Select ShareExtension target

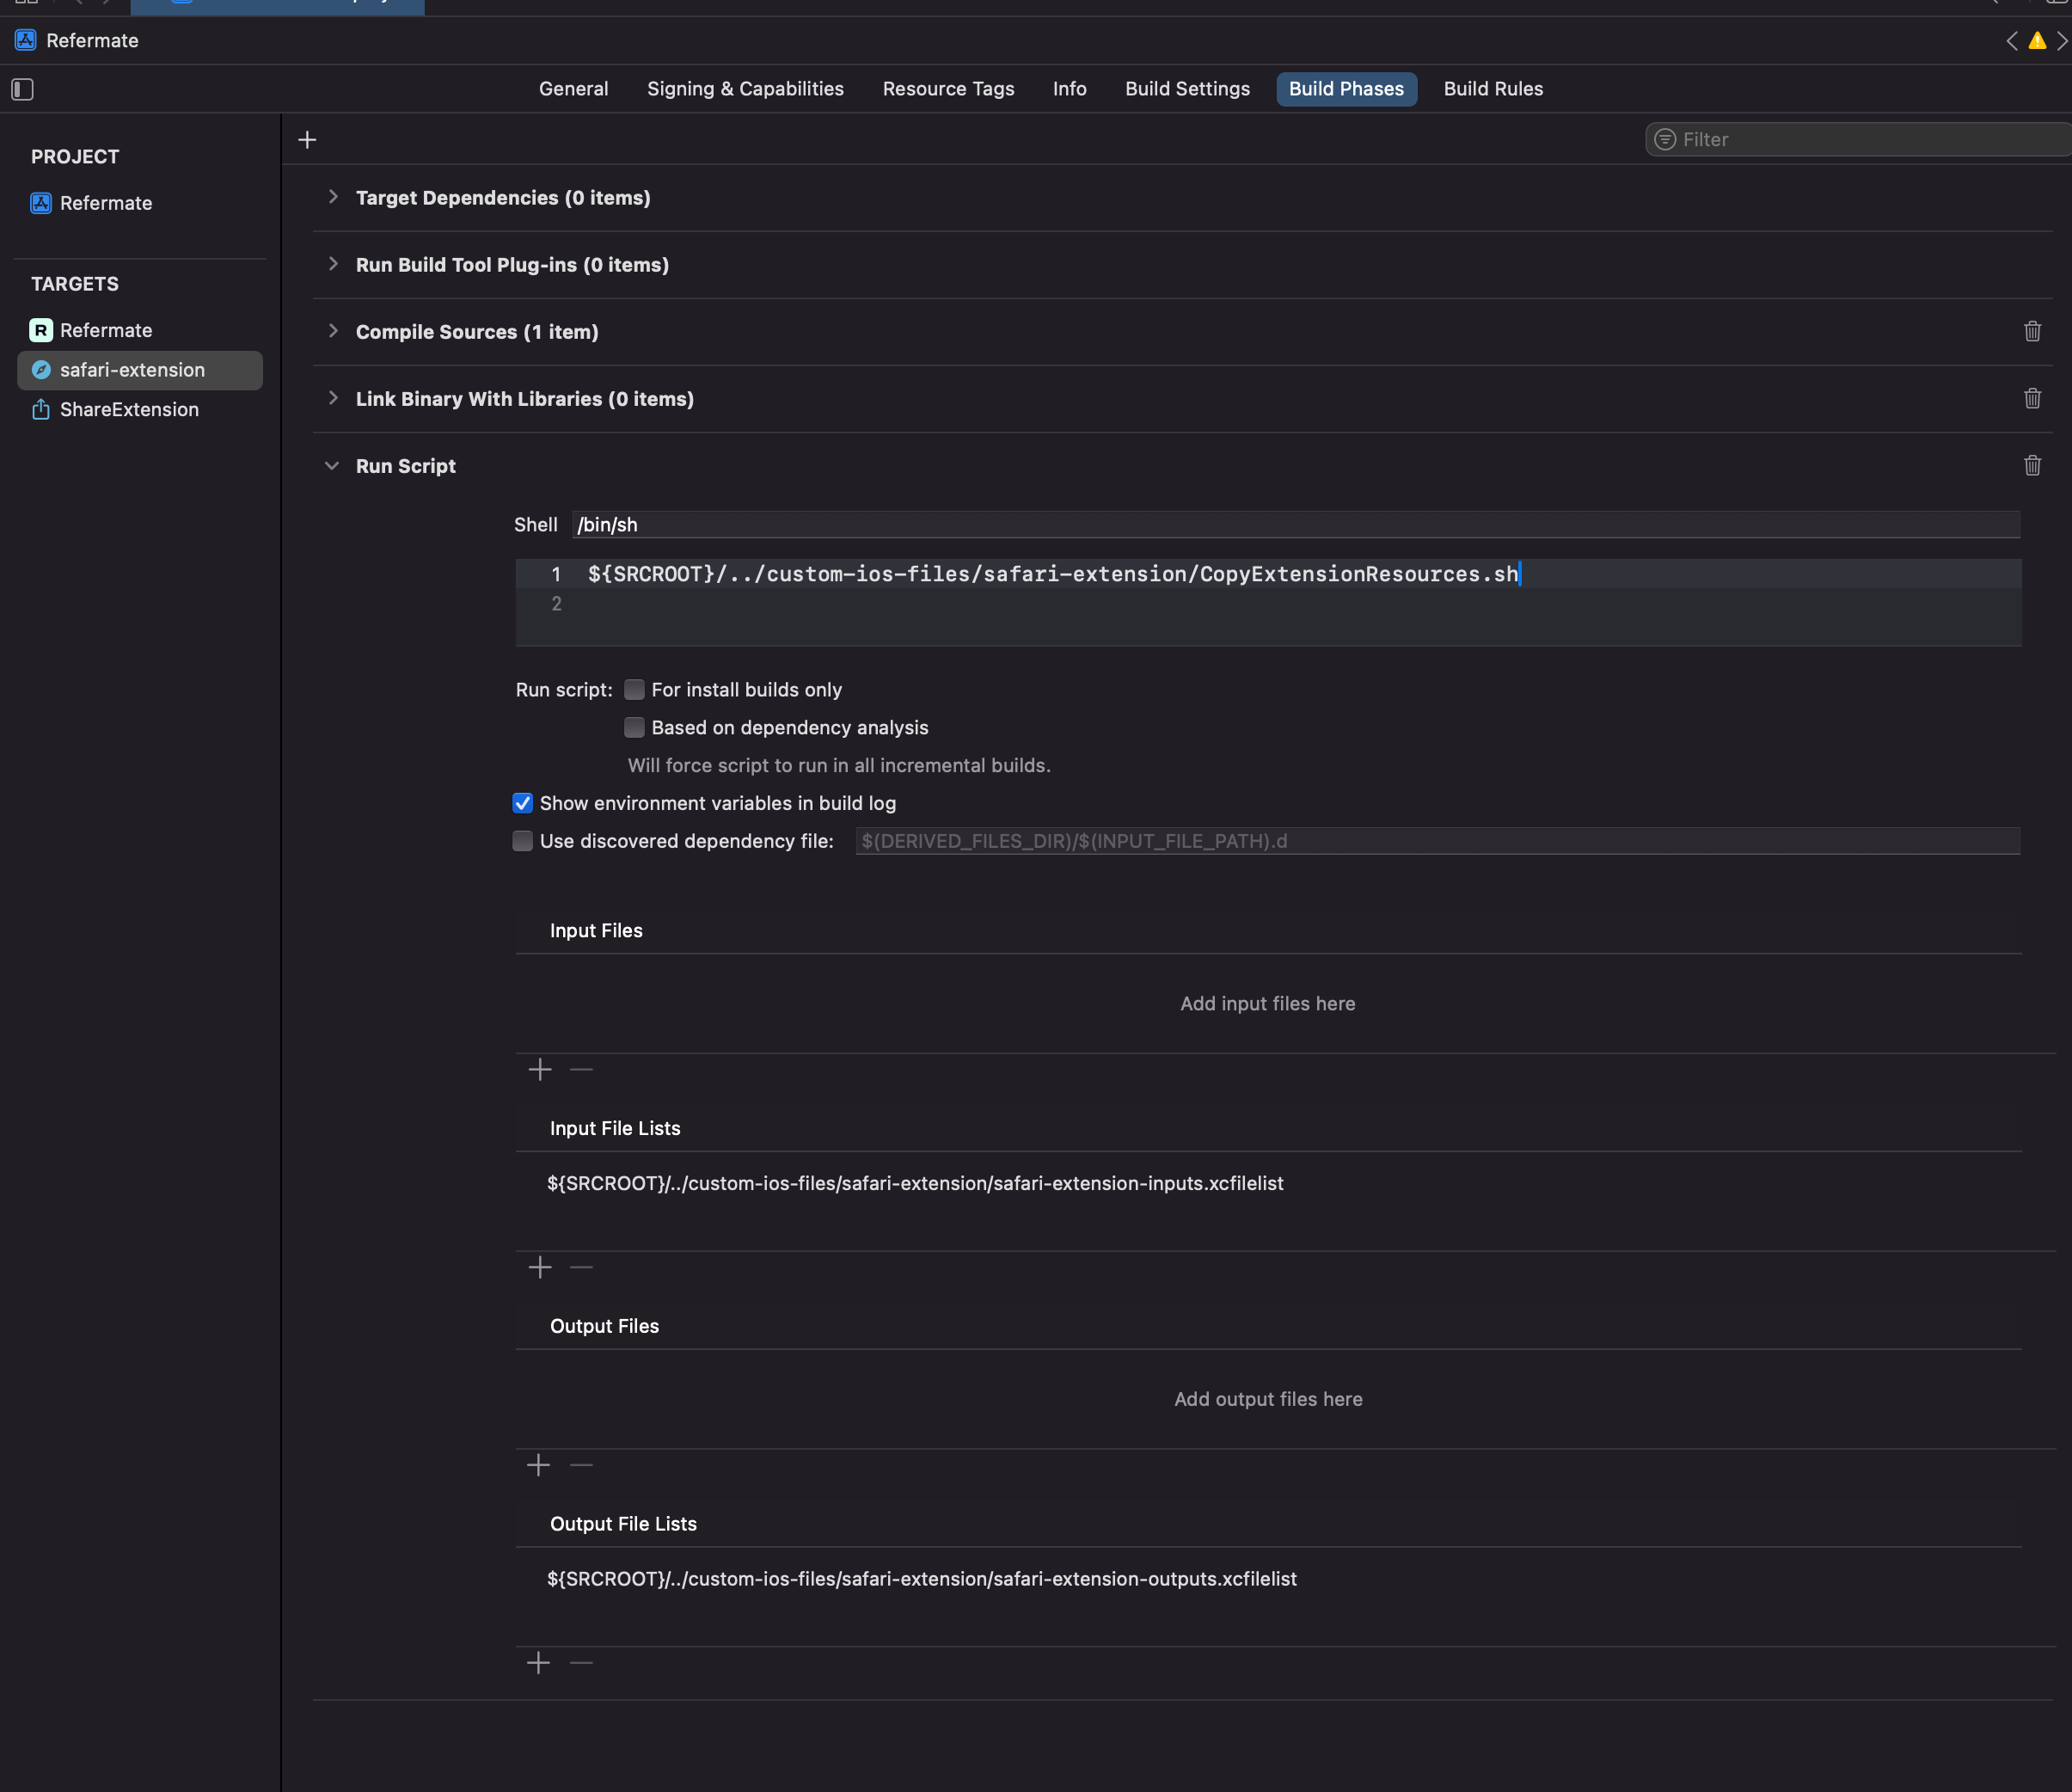point(129,410)
